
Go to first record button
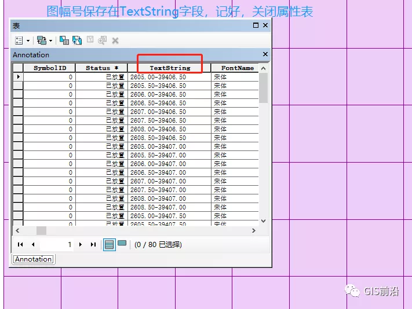(20, 244)
